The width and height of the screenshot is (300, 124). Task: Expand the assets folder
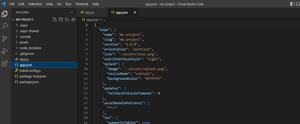point(17,42)
